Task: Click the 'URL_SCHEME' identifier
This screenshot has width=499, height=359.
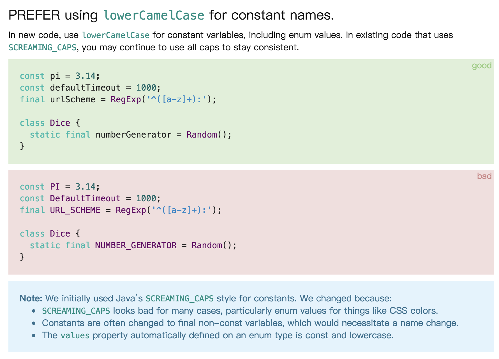Action: click(x=75, y=210)
